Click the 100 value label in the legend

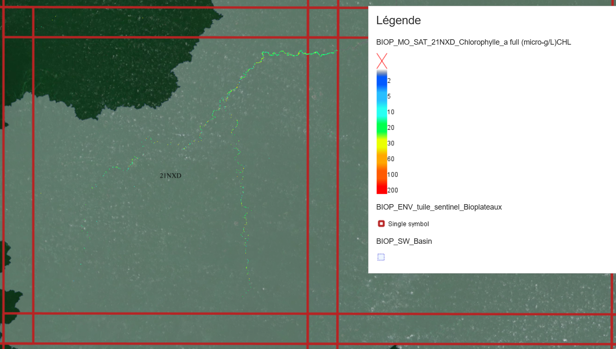click(x=392, y=174)
